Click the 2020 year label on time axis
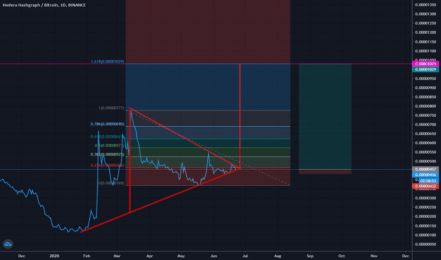Screen dimensions: 441x260 [x=54, y=256]
